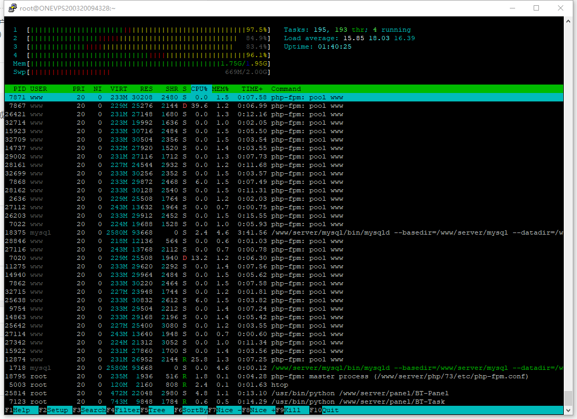The image size is (577, 419).
Task: Click F9 Kill in the footer
Action: coord(292,410)
